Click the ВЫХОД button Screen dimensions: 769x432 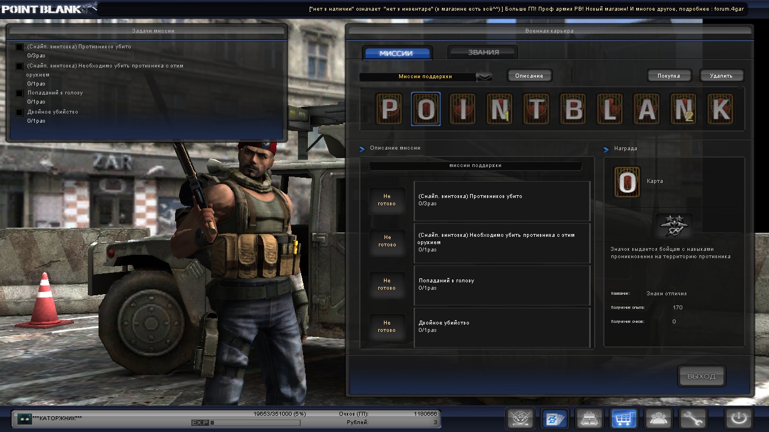701,376
